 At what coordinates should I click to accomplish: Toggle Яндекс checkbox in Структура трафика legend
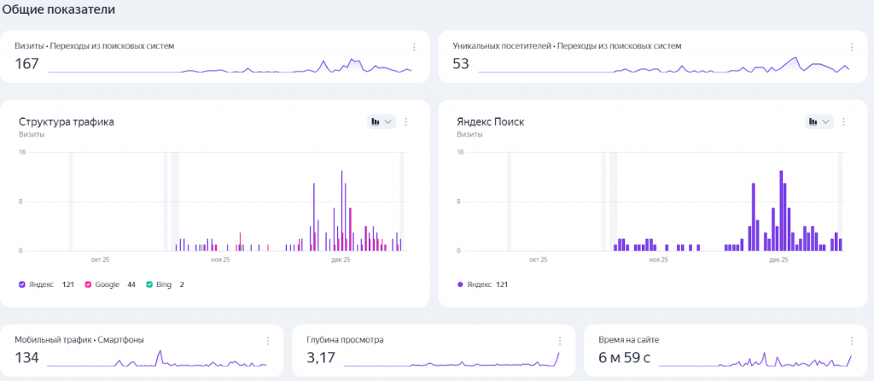[22, 284]
